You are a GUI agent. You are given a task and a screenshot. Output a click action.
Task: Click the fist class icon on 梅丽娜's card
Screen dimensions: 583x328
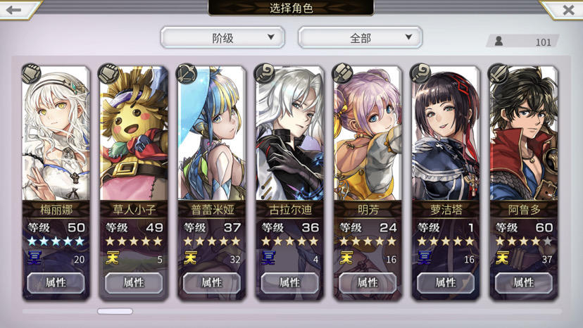pyautogui.click(x=31, y=73)
